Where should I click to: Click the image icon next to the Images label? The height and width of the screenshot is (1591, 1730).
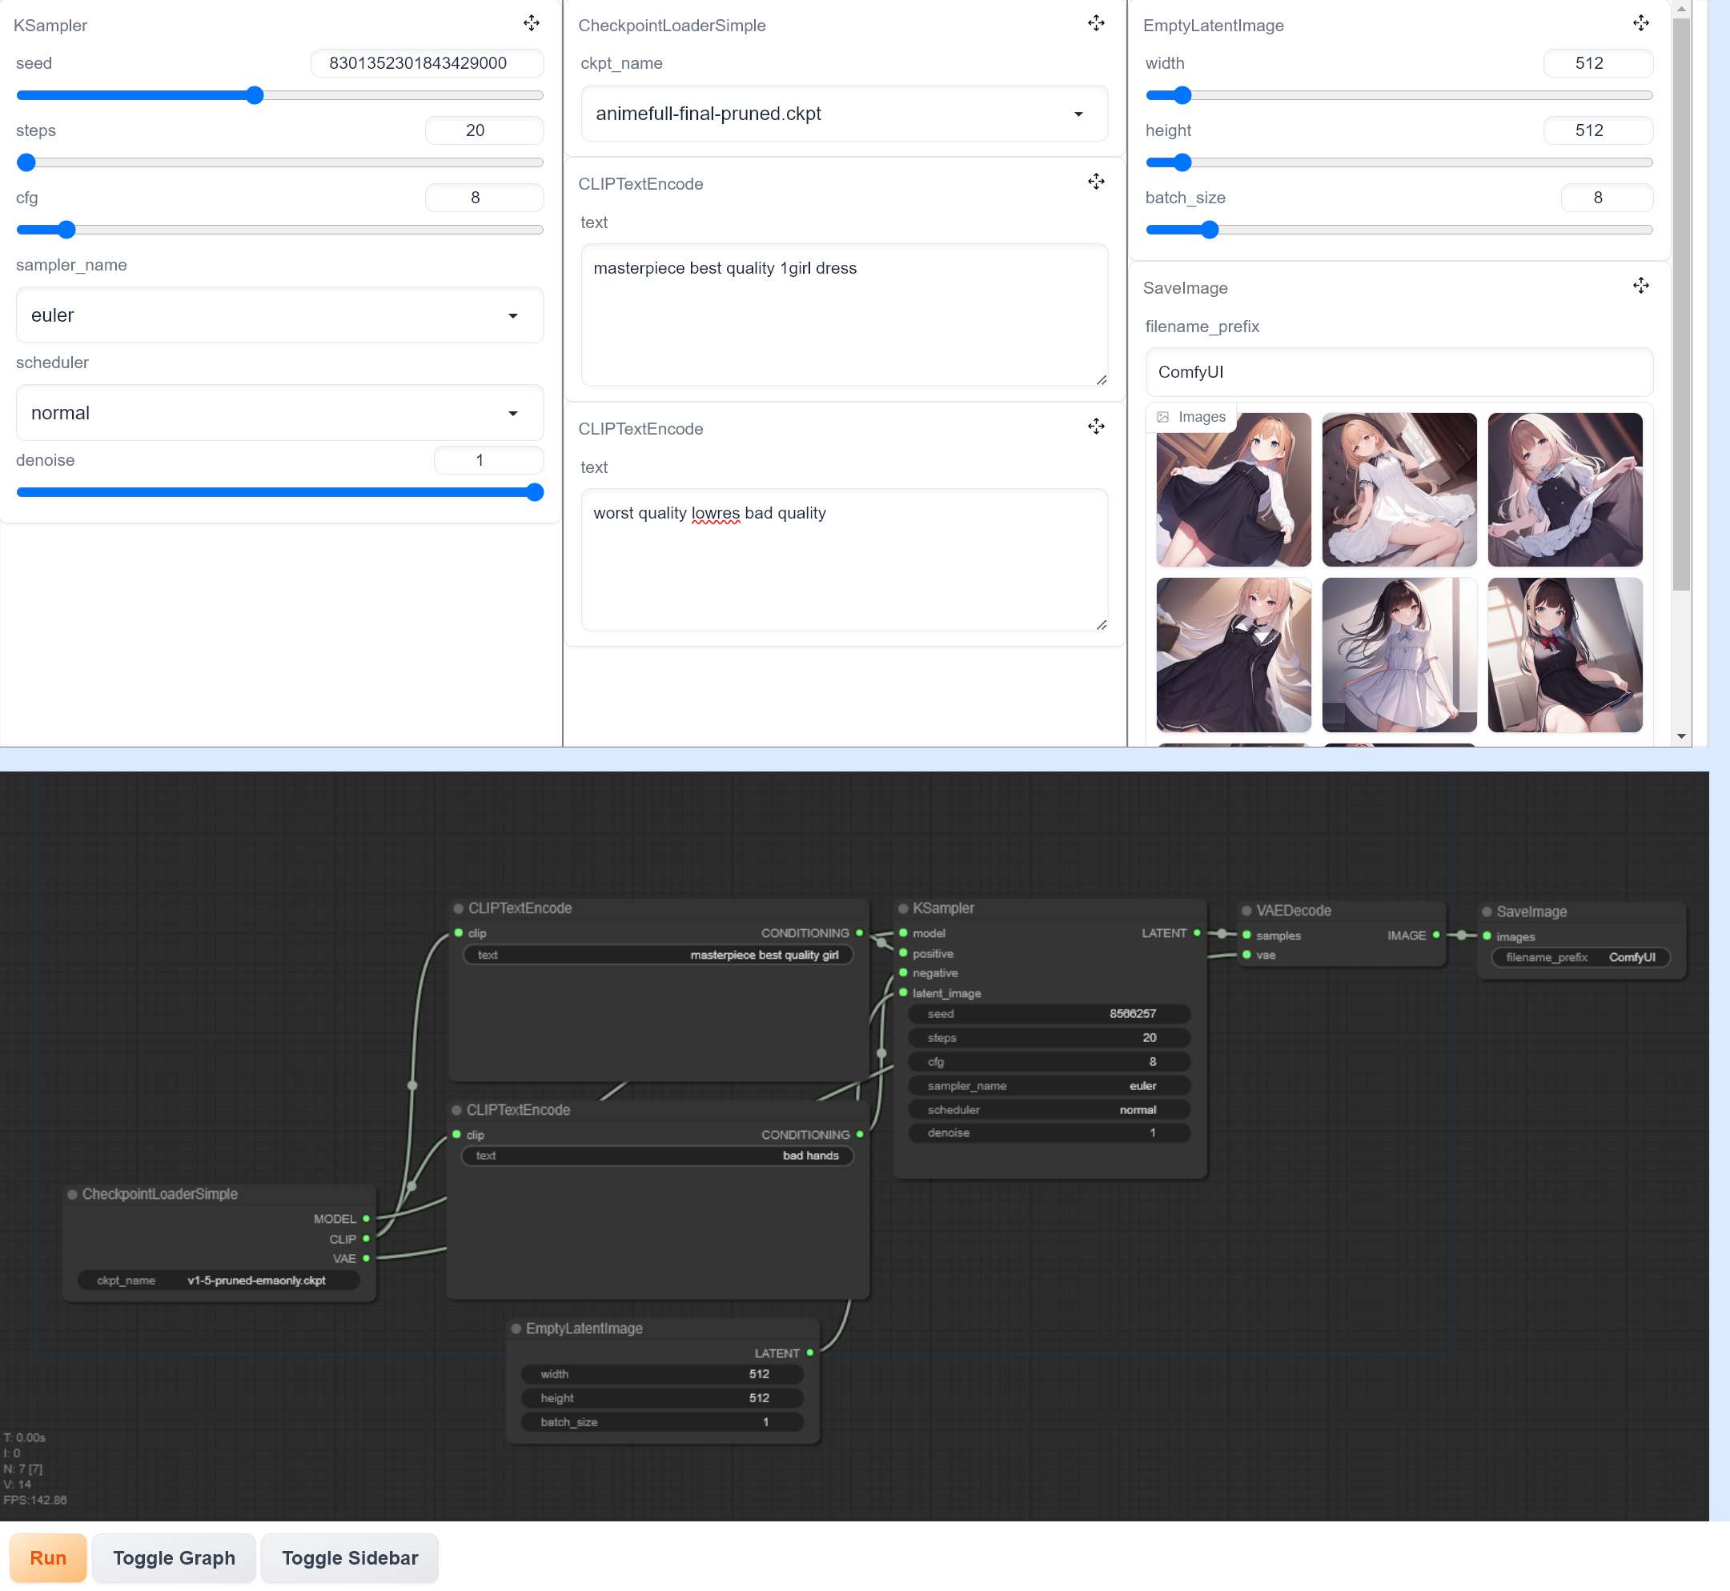pos(1164,416)
